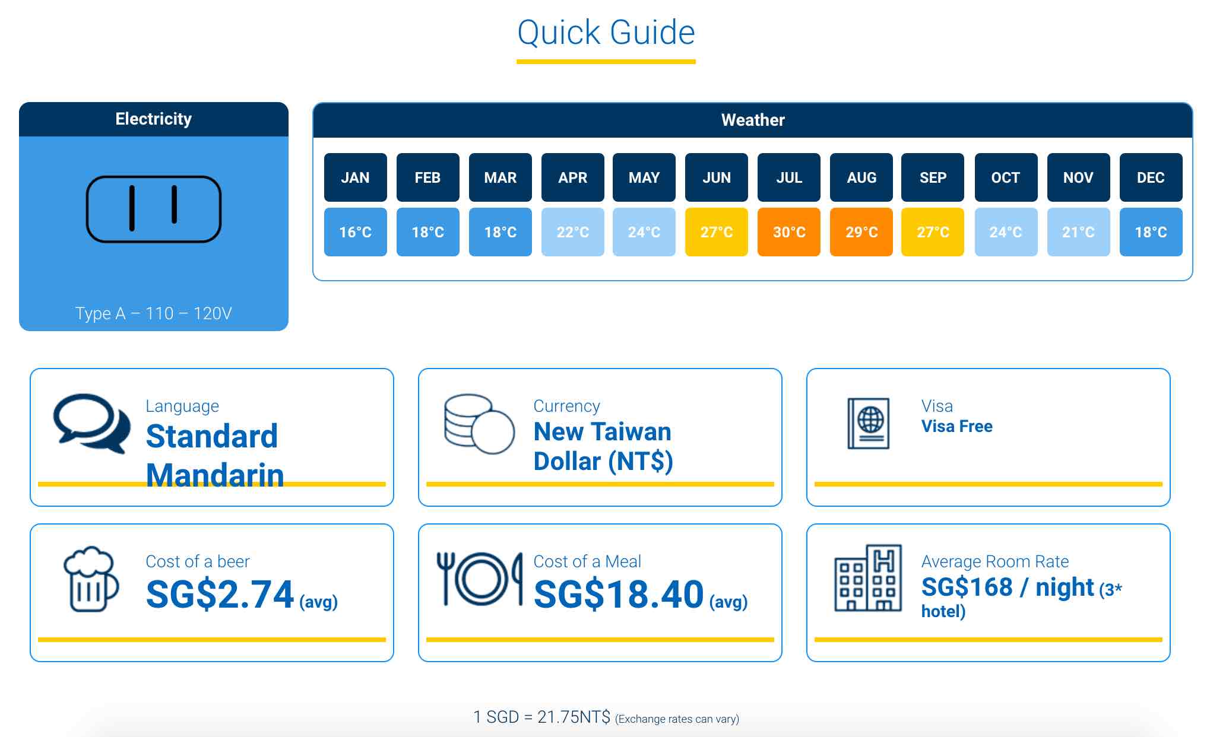Click the speech bubbles Language icon
Image resolution: width=1210 pixels, height=737 pixels.
91,422
